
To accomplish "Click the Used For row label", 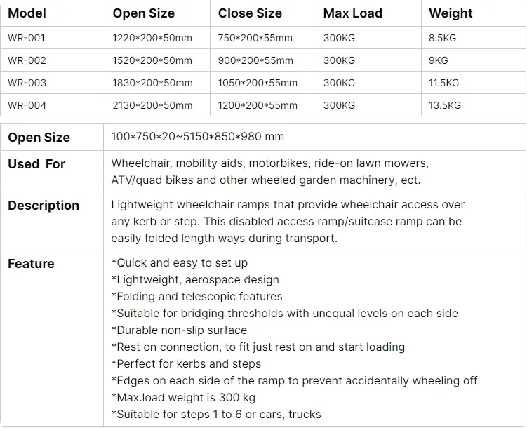I will pos(36,164).
